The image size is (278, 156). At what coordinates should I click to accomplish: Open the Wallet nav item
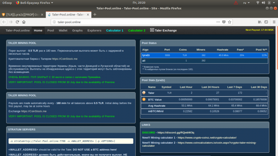point(63,30)
